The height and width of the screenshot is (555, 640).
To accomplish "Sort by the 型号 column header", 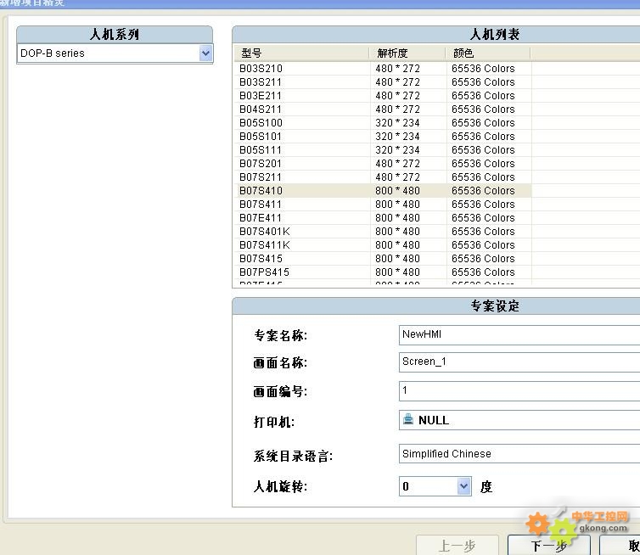I will [301, 53].
